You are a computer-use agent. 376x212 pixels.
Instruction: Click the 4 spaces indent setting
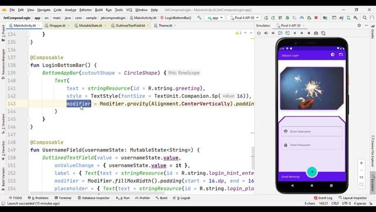[x=360, y=203]
